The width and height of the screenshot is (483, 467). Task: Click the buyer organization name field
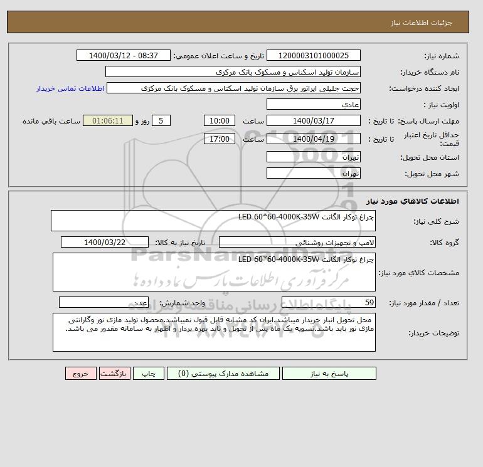(233, 71)
